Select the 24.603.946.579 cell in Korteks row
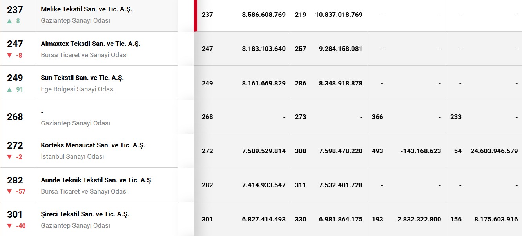 pos(494,151)
